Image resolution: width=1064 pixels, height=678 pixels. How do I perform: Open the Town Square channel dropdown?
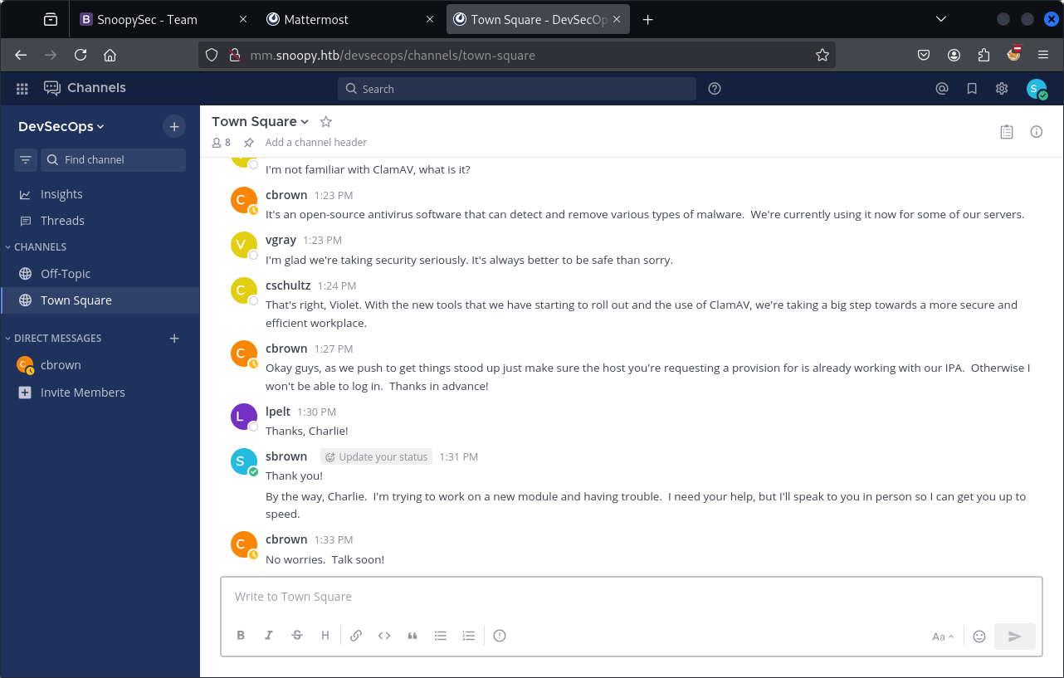tap(260, 121)
